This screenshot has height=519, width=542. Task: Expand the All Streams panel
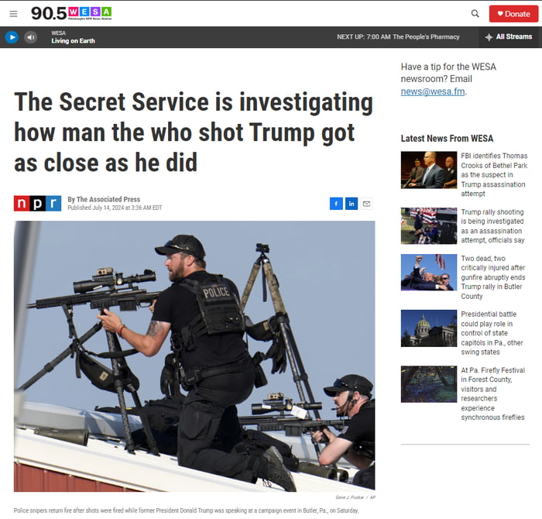pos(509,36)
